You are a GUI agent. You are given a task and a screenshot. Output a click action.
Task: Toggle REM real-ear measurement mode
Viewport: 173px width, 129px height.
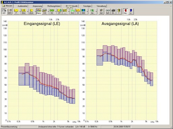[x=9, y=11]
